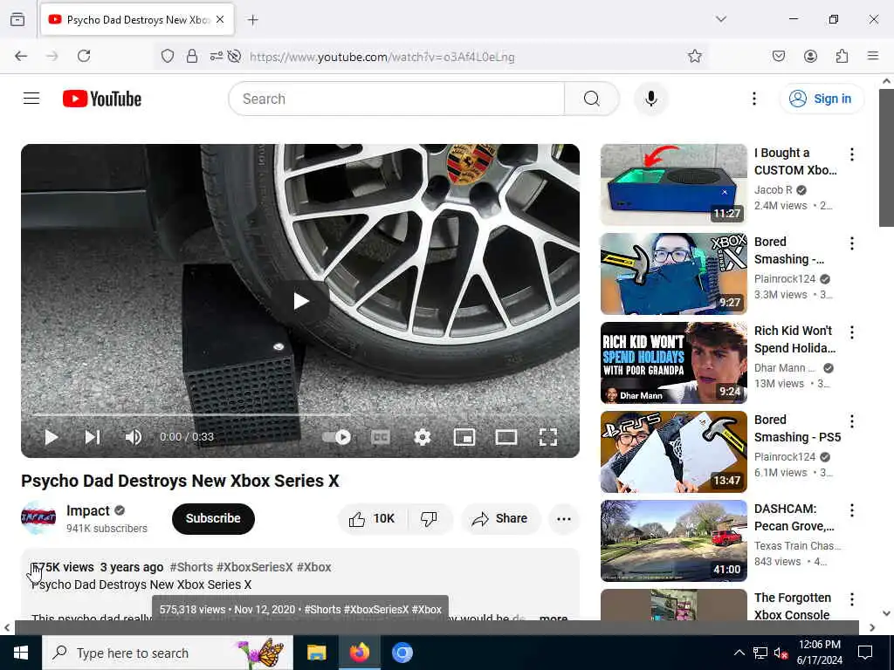Open options for 'Rich Kid Won't Spend'
Viewport: 894px width, 670px height.
(852, 332)
